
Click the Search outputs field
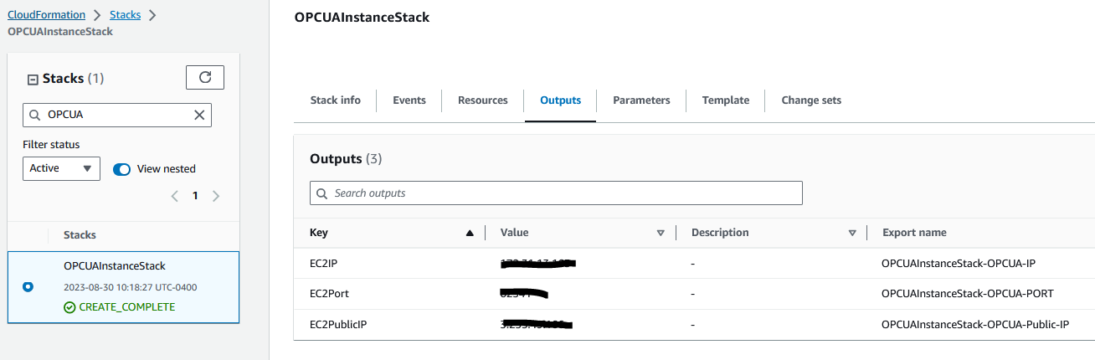[x=556, y=193]
